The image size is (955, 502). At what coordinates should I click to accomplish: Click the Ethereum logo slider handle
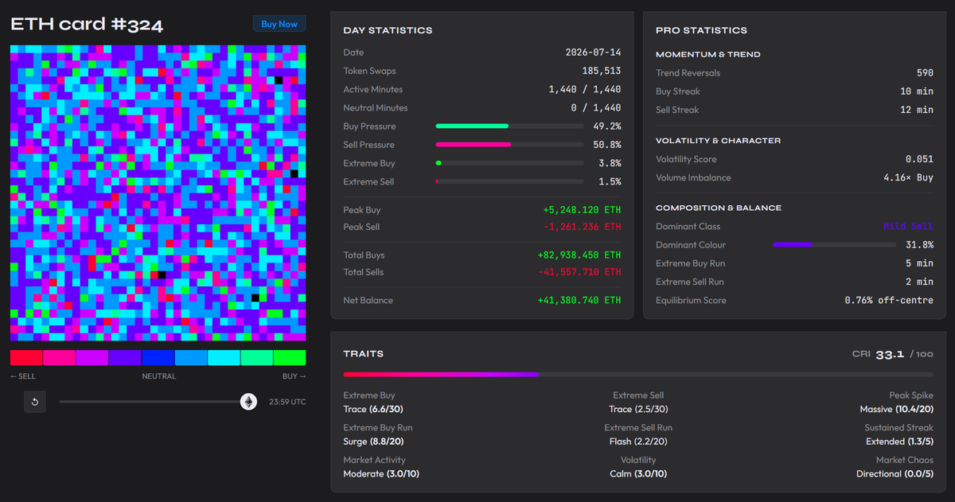(x=249, y=402)
